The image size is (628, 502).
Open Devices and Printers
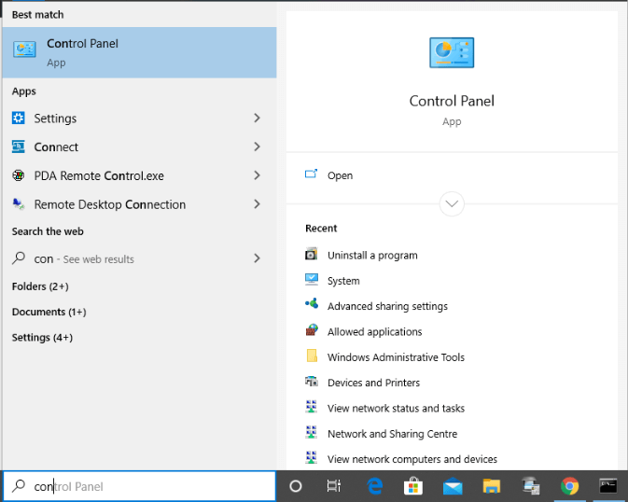373,383
